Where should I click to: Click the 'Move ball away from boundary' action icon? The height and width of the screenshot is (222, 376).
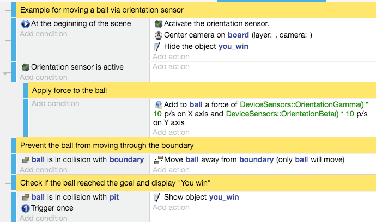158,160
